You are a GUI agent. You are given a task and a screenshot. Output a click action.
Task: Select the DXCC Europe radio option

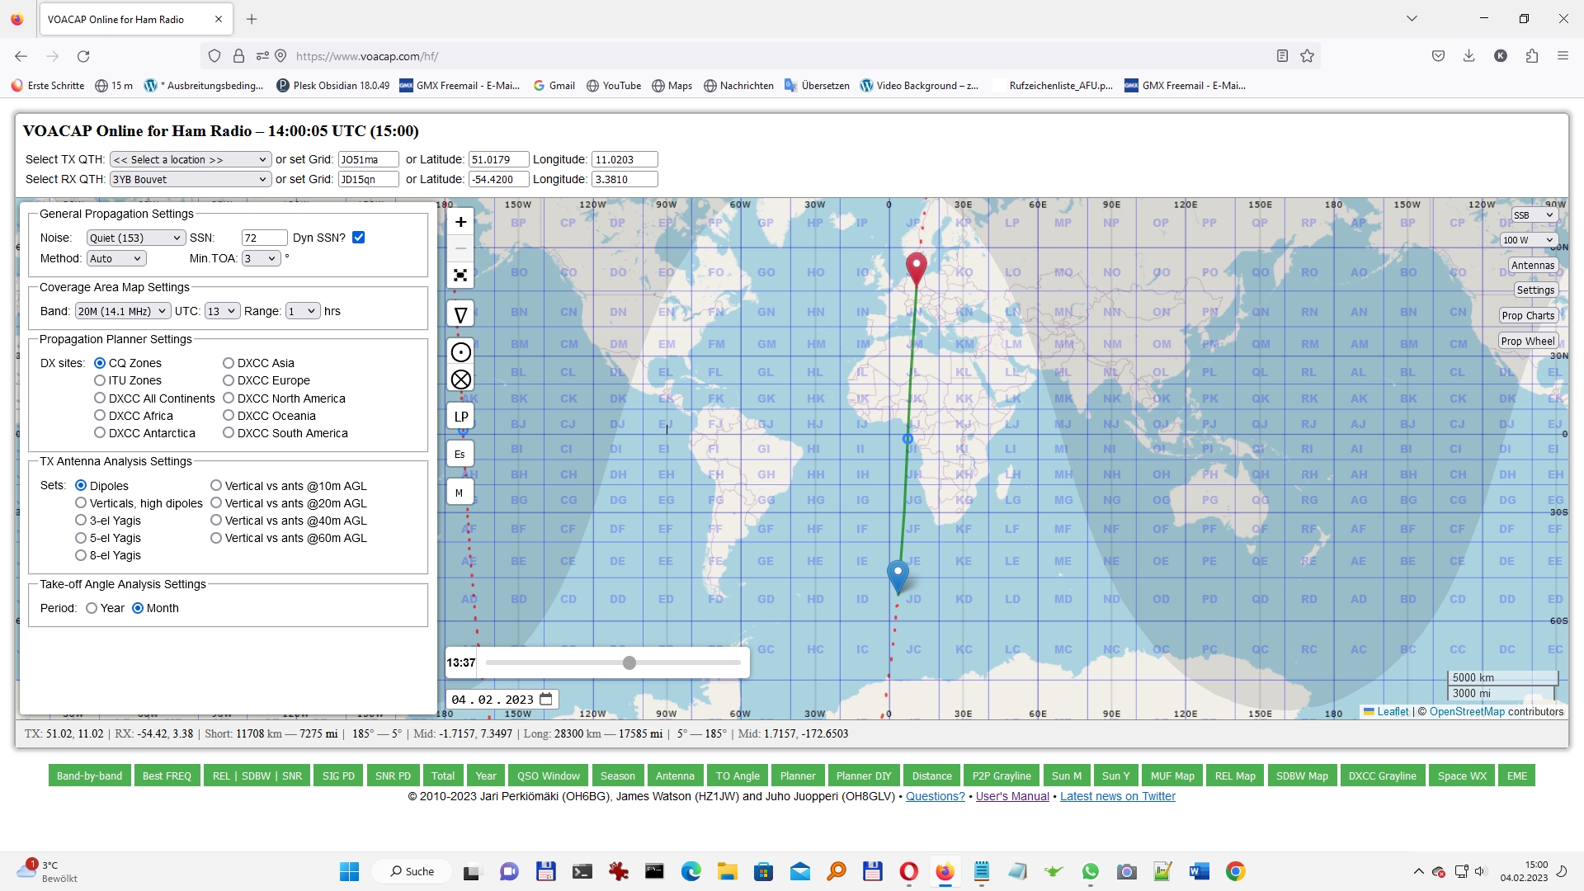tap(229, 380)
